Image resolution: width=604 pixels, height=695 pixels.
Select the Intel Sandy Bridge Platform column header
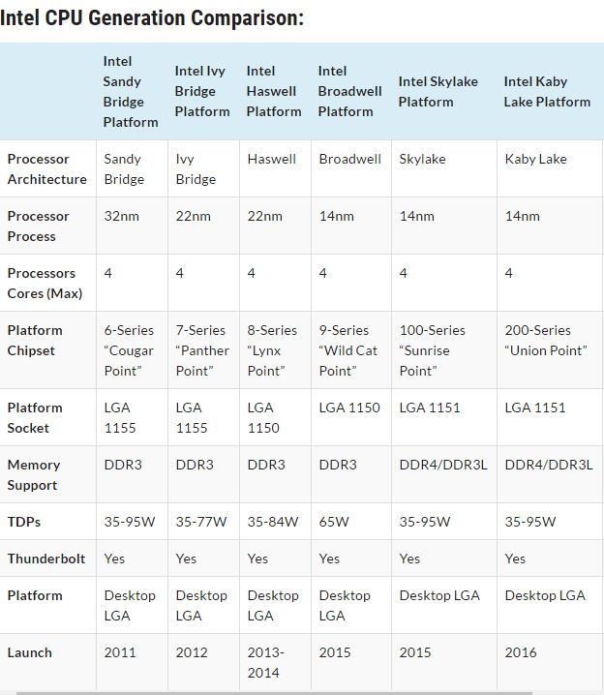[131, 91]
